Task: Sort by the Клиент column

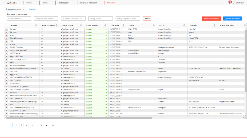Action: 36,25
